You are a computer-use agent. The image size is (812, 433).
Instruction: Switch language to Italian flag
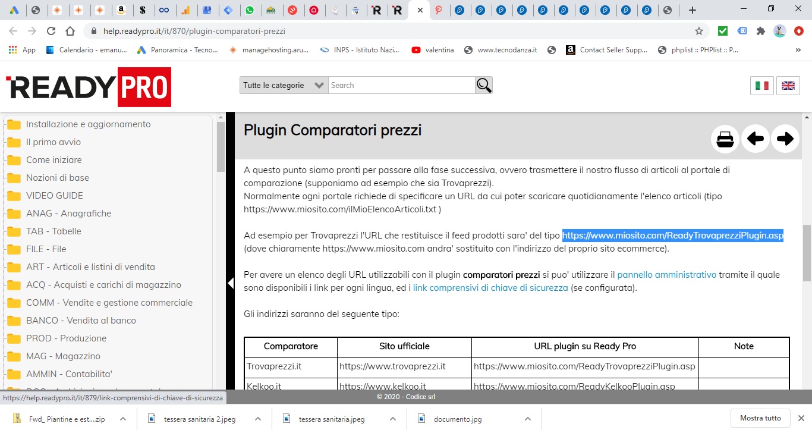coord(762,86)
